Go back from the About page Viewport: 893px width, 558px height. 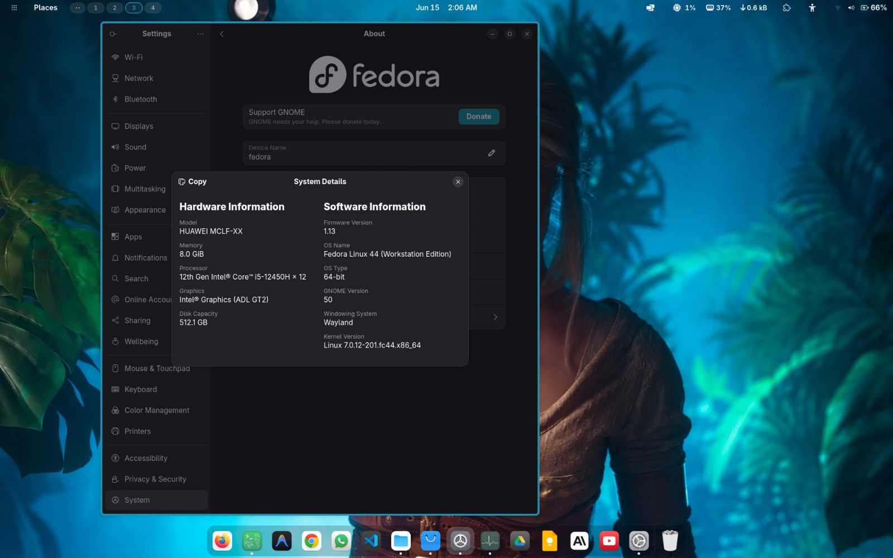(x=222, y=34)
